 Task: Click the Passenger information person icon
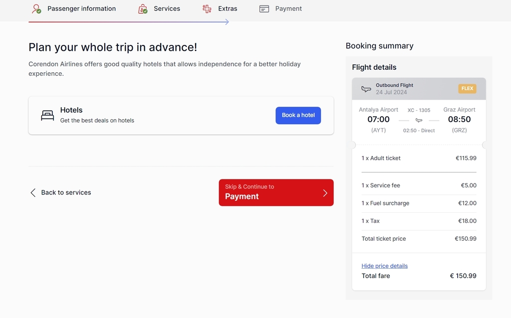36,9
